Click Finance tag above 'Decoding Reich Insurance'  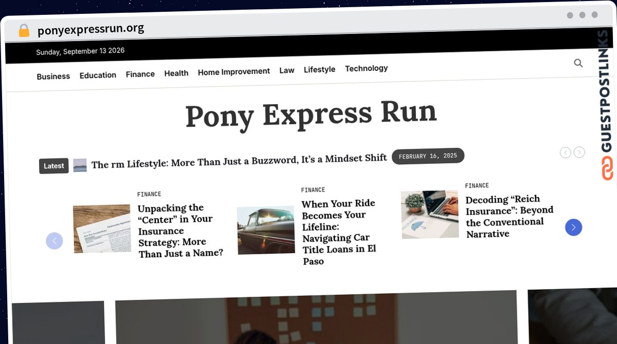click(477, 186)
